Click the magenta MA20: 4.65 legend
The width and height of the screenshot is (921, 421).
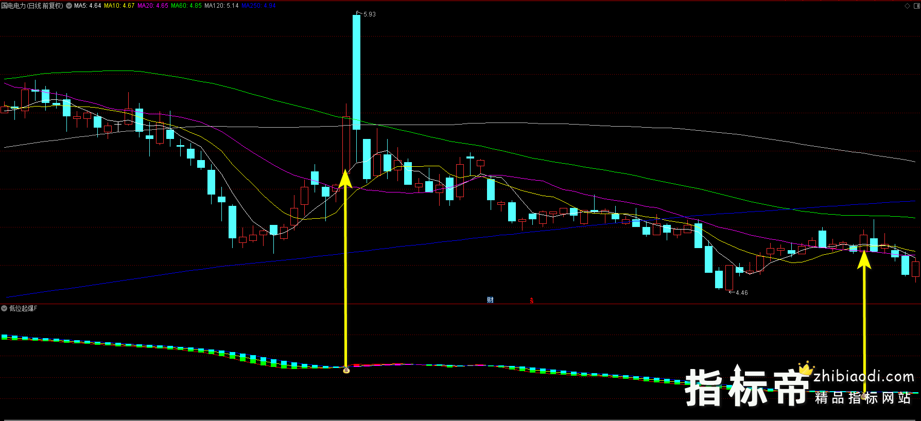click(x=153, y=6)
